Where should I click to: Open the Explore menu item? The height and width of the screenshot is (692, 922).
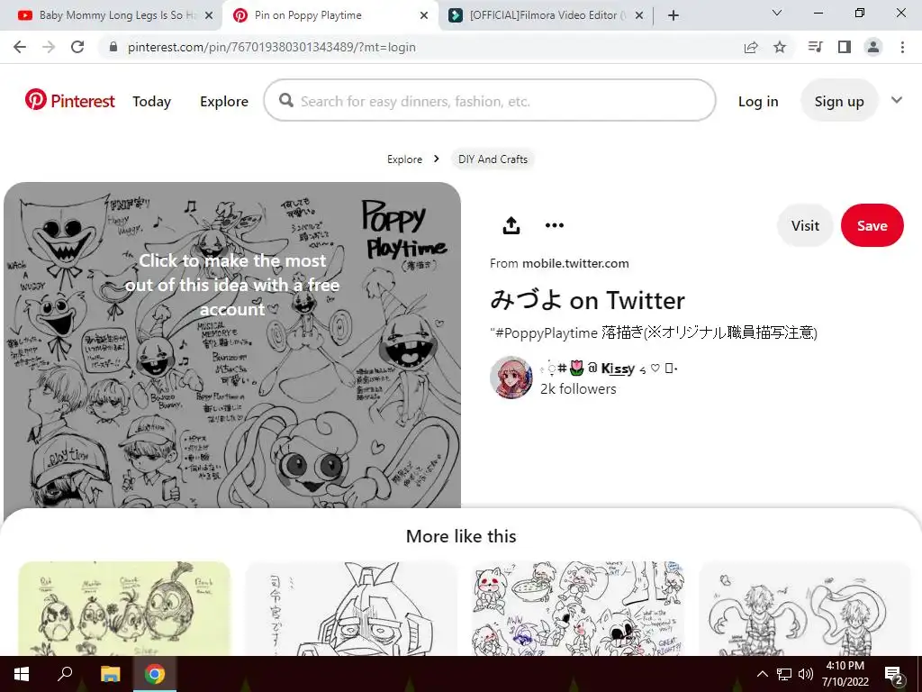(224, 101)
